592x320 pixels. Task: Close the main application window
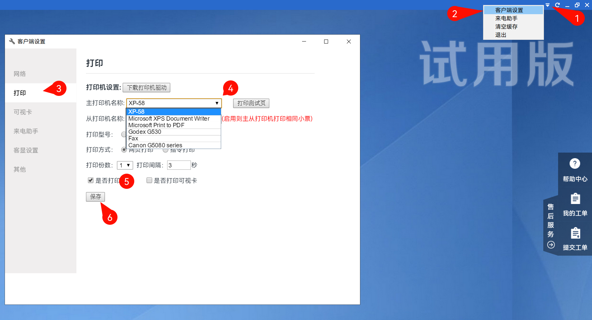(x=587, y=5)
